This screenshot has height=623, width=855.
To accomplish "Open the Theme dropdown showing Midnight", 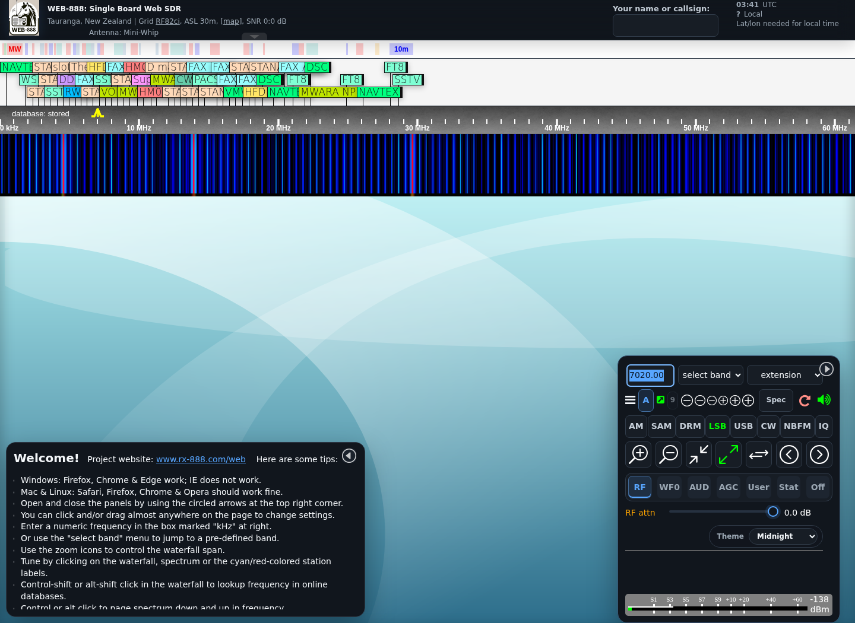I will [783, 536].
